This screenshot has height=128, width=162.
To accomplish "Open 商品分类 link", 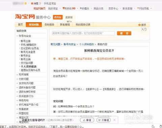I will coord(99,8).
